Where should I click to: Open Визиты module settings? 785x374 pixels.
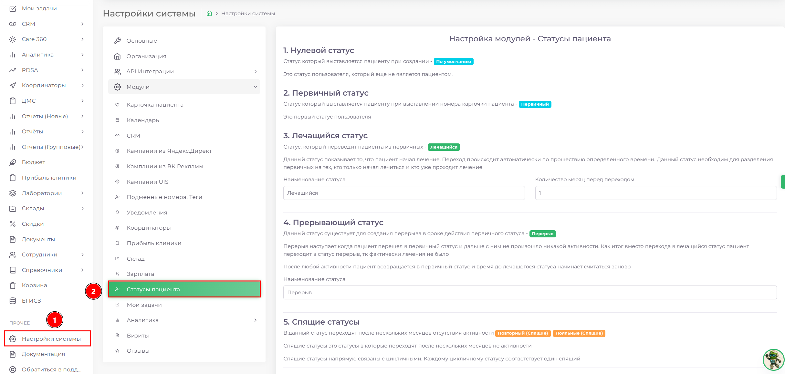[x=184, y=336]
